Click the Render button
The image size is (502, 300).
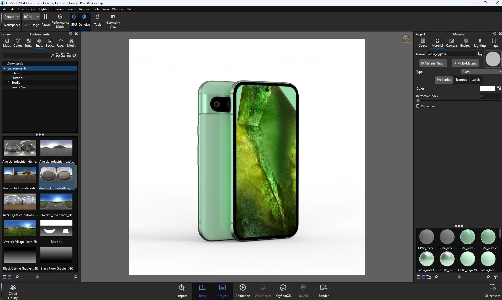[324, 291]
